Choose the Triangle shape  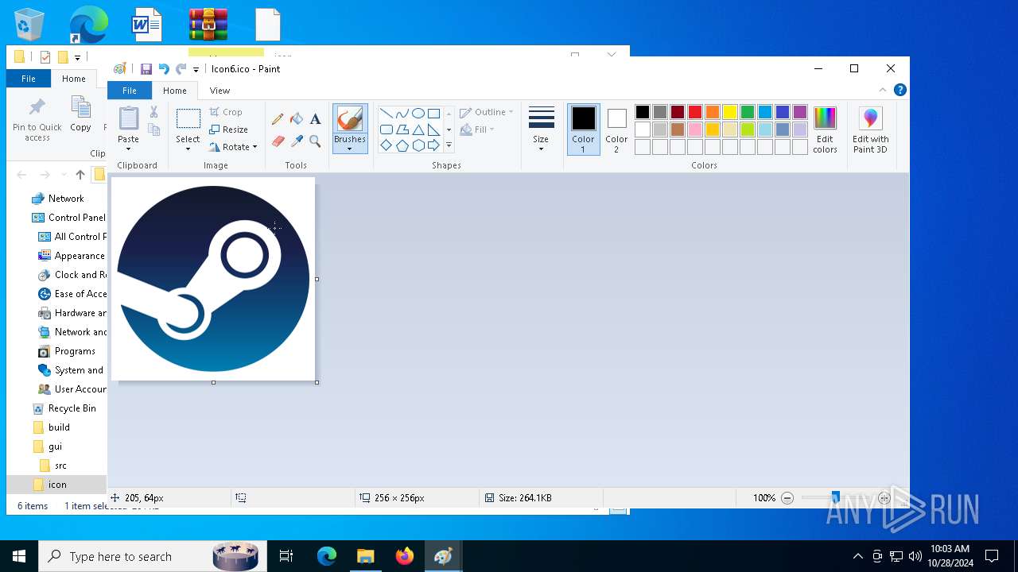(x=418, y=129)
